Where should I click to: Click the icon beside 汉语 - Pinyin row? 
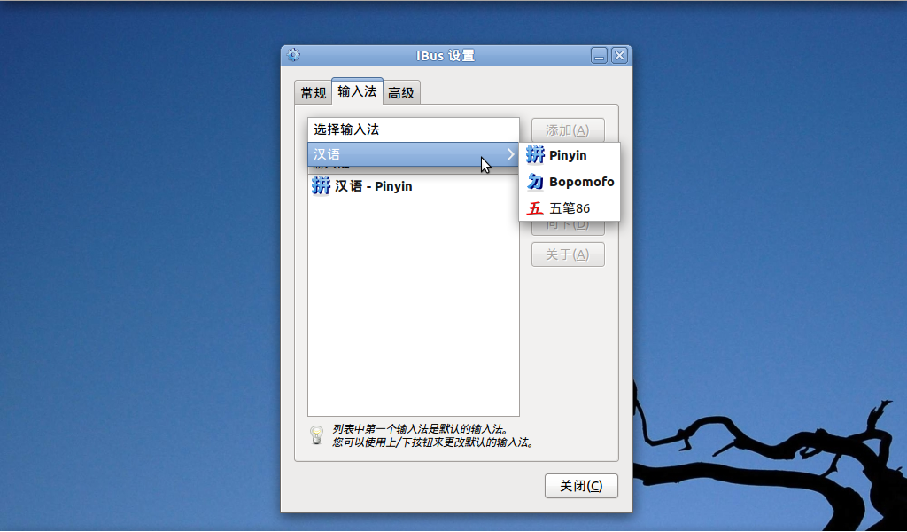[321, 186]
